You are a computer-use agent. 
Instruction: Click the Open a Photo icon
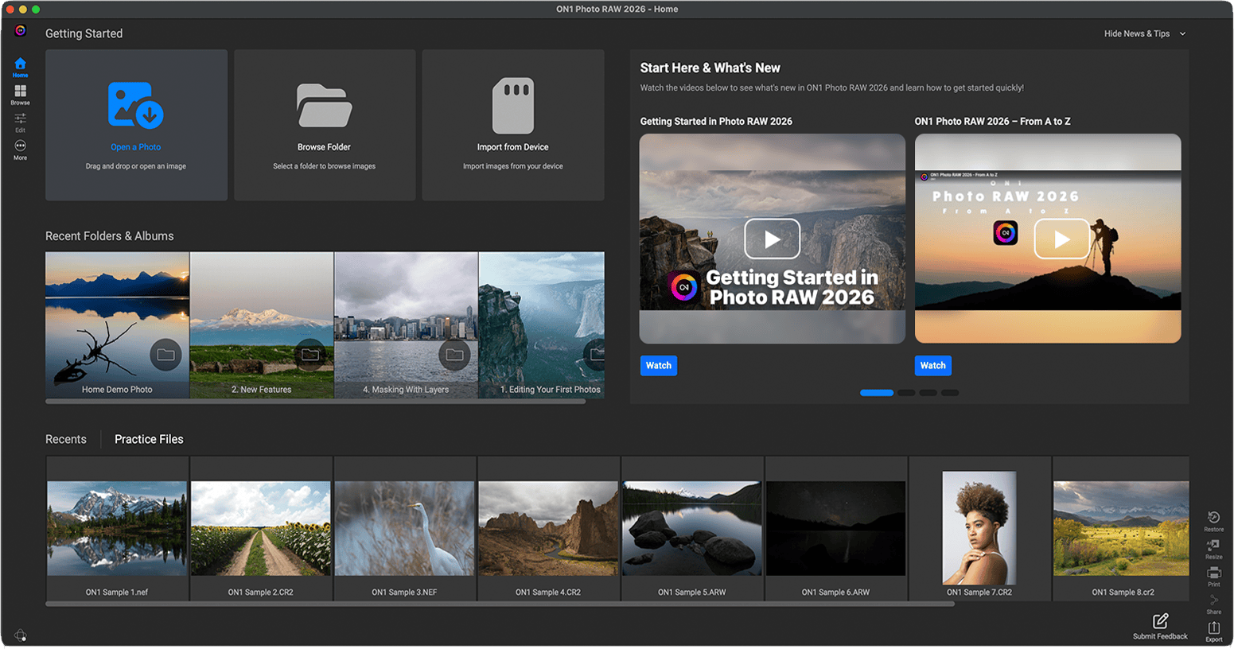pyautogui.click(x=136, y=105)
